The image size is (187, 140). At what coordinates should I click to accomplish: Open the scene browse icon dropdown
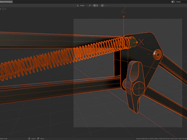(173, 2)
